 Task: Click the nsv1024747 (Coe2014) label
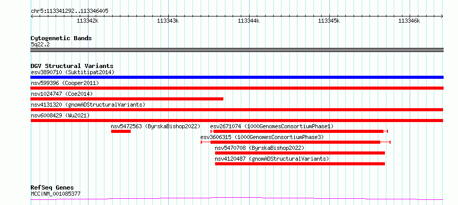(61, 94)
